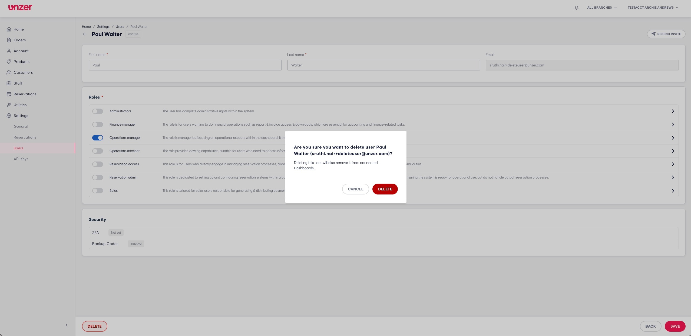Toggle the Sales role switch
The height and width of the screenshot is (336, 691).
(98, 191)
